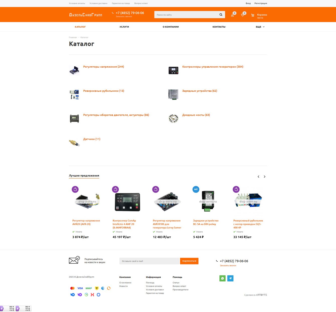Screen dimensions: 336x312
Task: Open the УСЛУГИ menu item
Action: click(x=124, y=27)
